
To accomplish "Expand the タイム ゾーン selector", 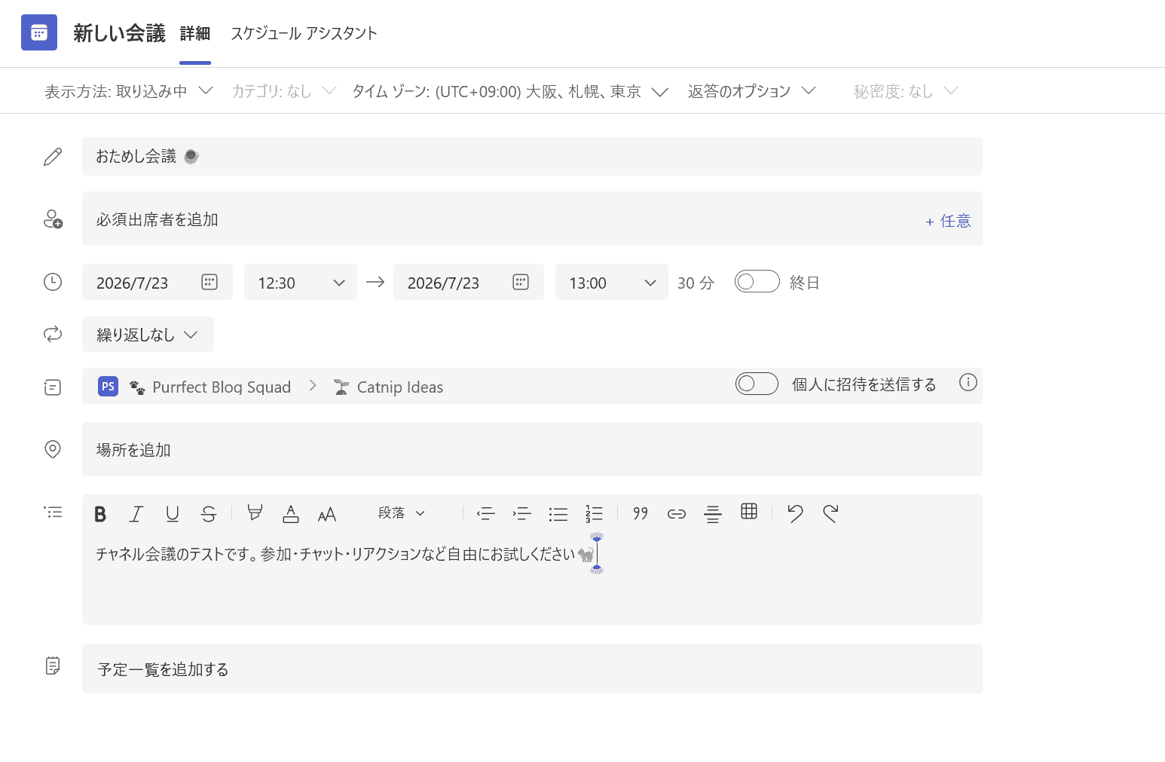I will click(x=510, y=91).
